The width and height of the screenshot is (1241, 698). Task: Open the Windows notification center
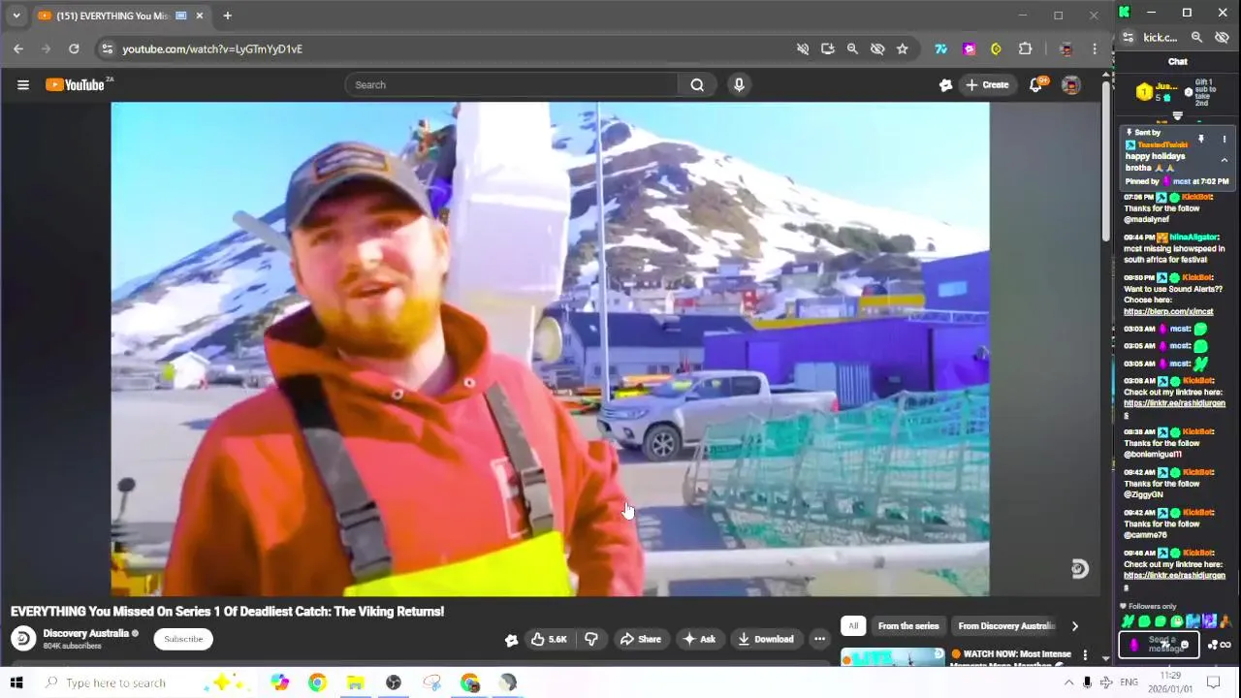click(1213, 682)
